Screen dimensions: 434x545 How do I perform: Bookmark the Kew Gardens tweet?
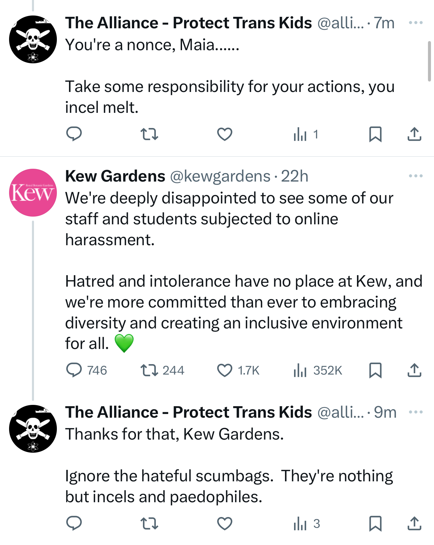pos(375,370)
